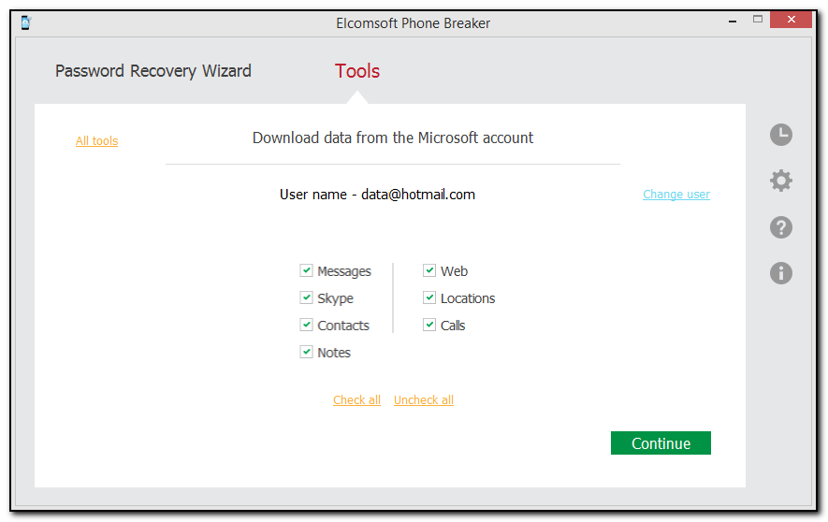Select the Tools tab
Screen dimensions: 828x522
357,71
